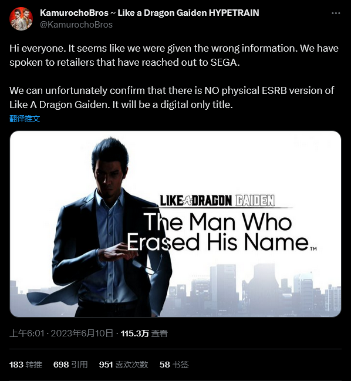351x381 pixels.
Task: View the 115.3万 查看 count
Action: coord(144,333)
